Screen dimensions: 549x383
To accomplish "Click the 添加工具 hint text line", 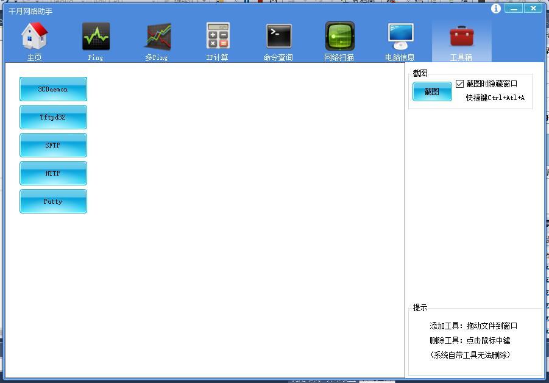I will pyautogui.click(x=473, y=326).
